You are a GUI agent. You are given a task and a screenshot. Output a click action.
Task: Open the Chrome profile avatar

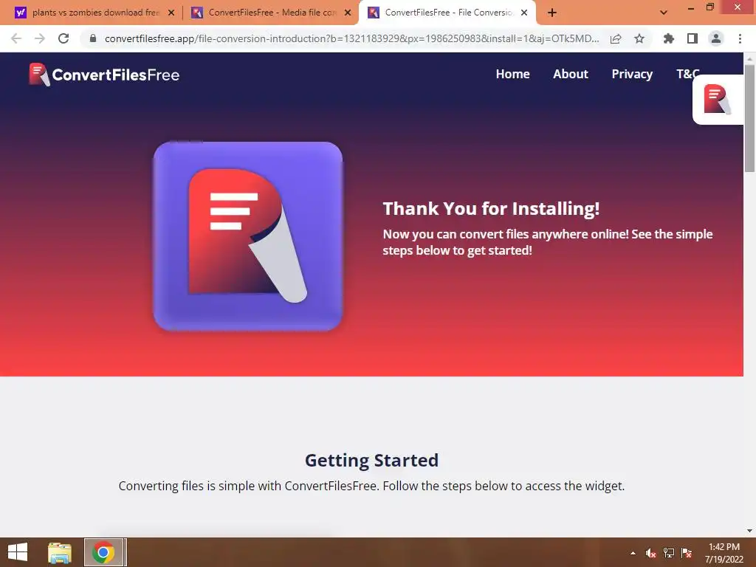[716, 38]
